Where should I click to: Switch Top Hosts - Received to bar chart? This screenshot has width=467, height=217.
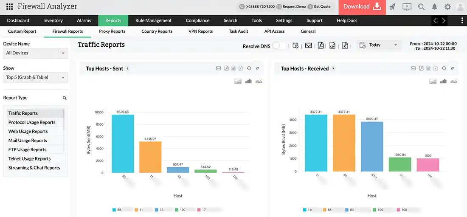[x=444, y=82]
